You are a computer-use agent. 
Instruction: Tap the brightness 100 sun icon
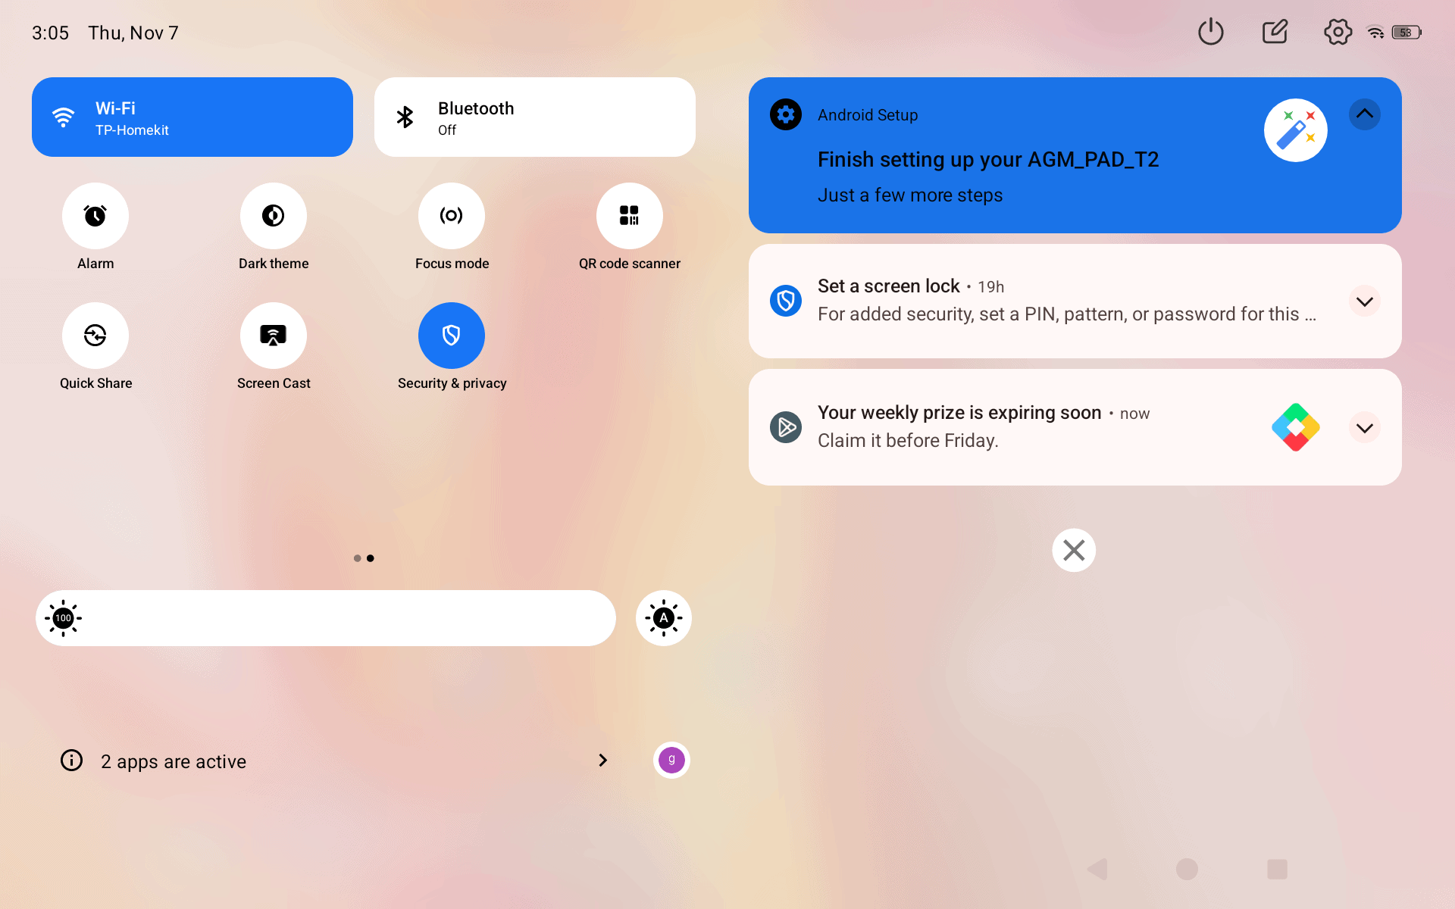point(64,618)
